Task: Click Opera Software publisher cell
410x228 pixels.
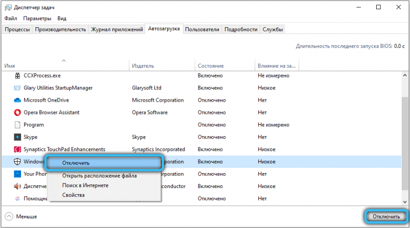Action: coord(150,112)
